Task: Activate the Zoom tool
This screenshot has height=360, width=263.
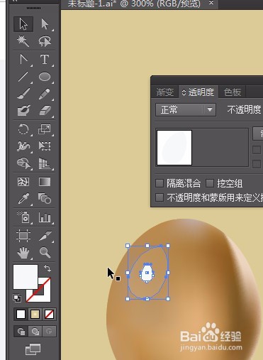Action: pos(45,253)
